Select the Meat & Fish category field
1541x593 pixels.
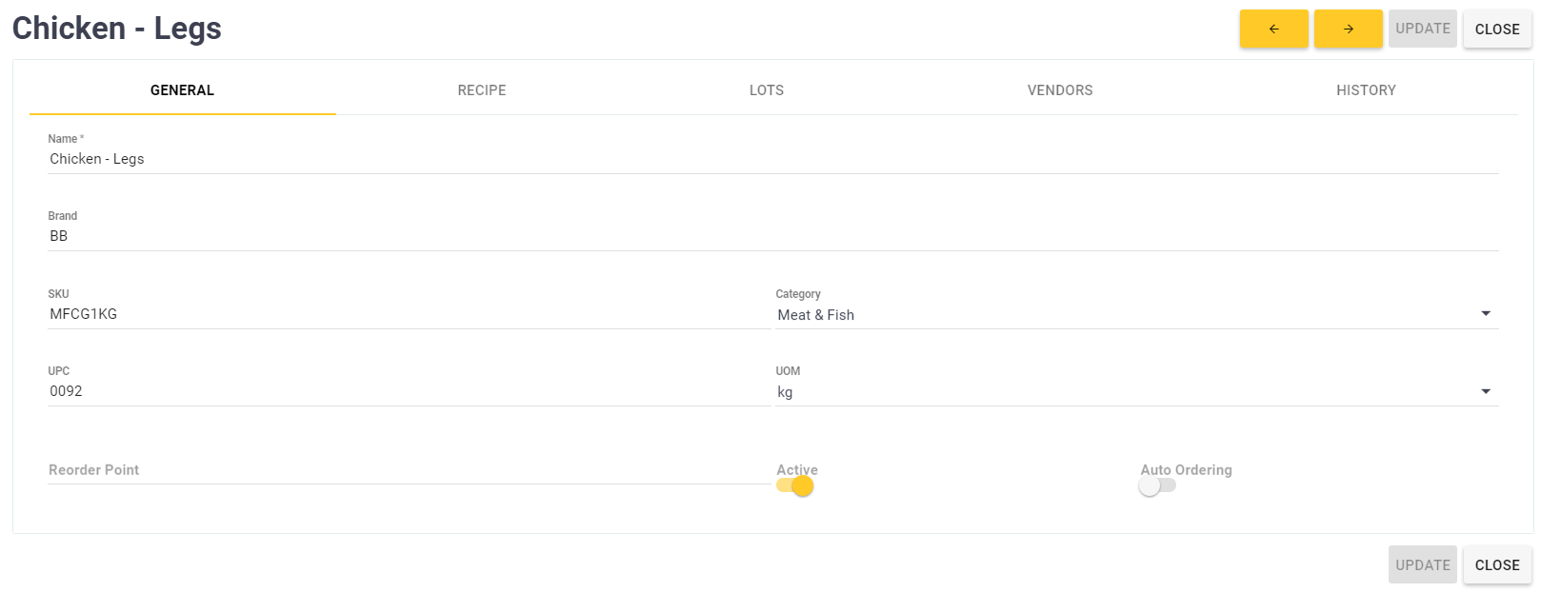coord(1124,315)
